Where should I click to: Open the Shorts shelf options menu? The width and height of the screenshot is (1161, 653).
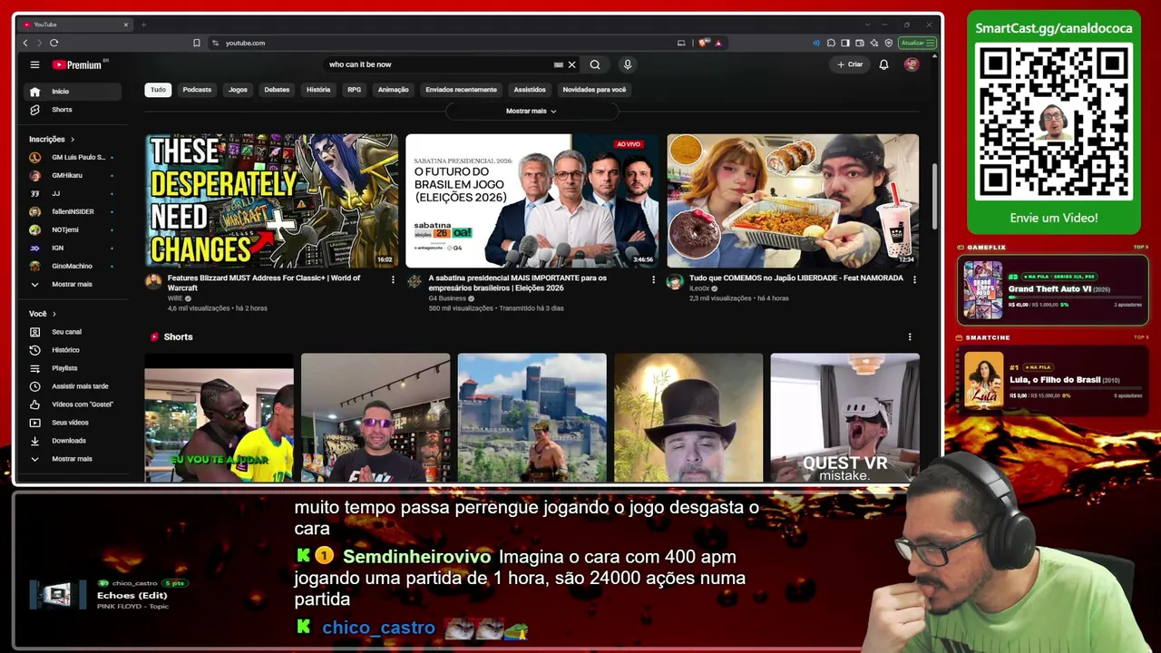(910, 337)
